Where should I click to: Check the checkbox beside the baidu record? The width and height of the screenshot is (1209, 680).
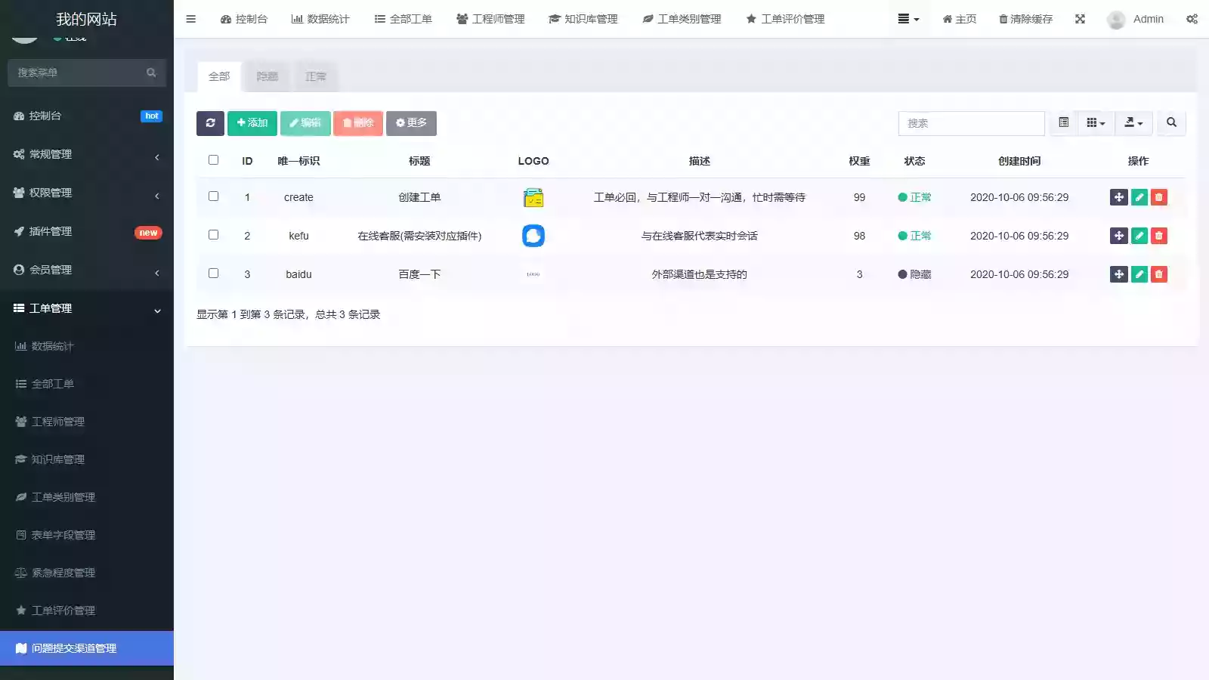tap(213, 273)
